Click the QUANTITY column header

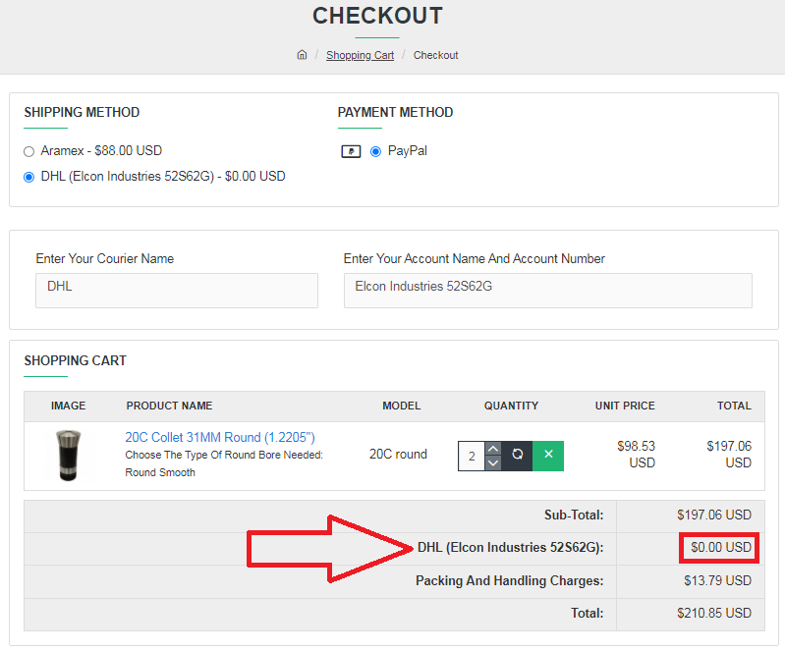point(511,406)
